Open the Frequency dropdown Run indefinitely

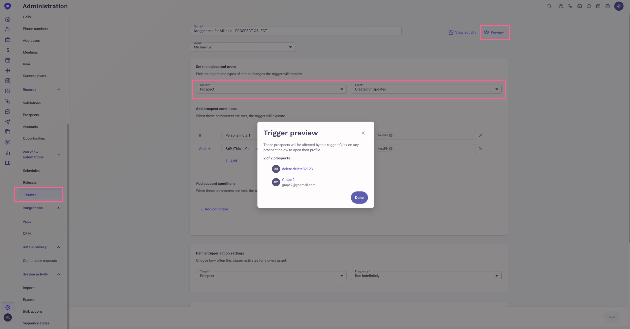tap(426, 276)
